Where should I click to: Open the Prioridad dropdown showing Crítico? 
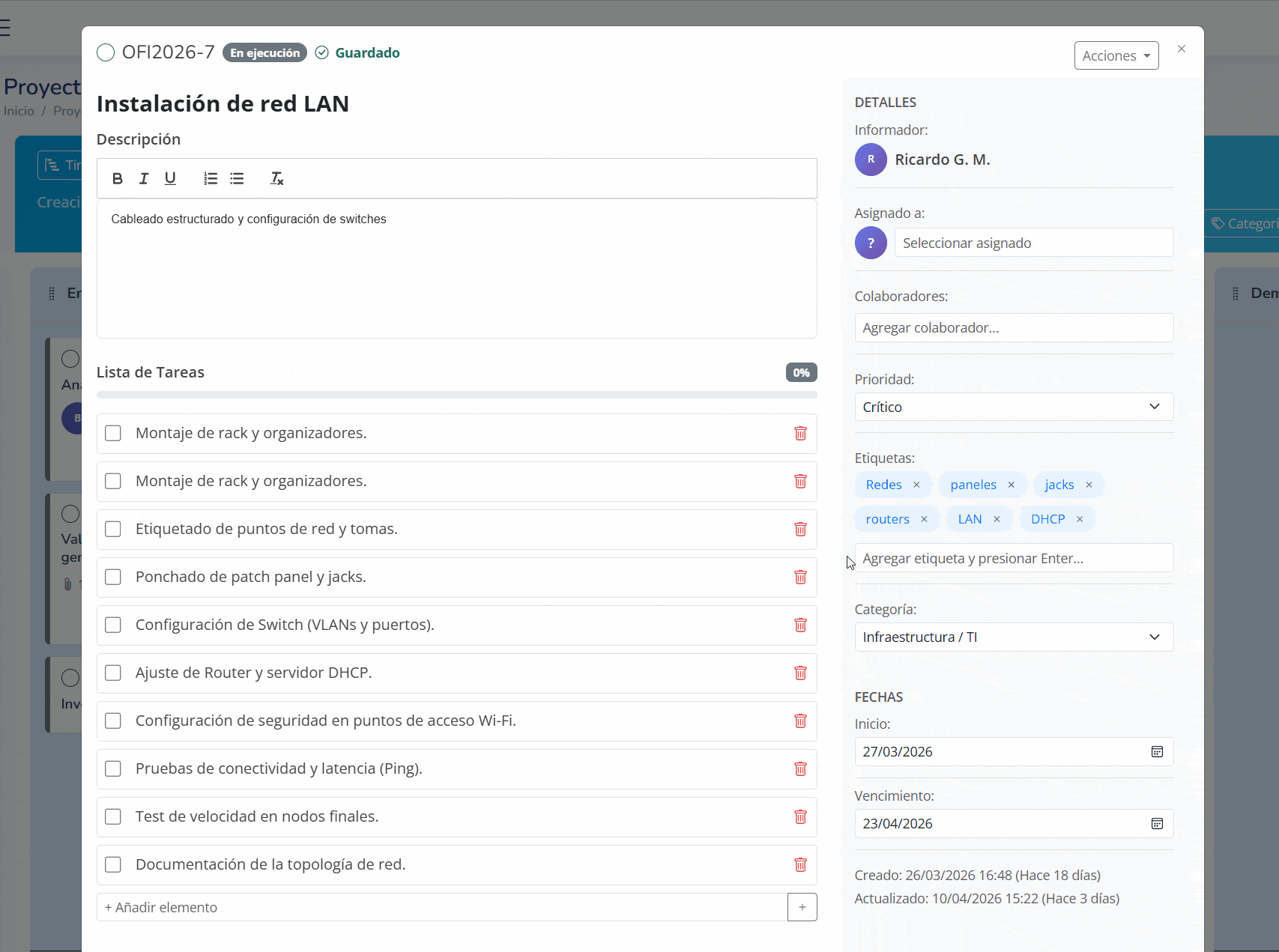click(x=1013, y=407)
